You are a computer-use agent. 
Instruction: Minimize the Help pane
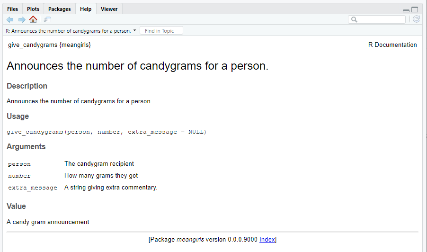(x=406, y=10)
